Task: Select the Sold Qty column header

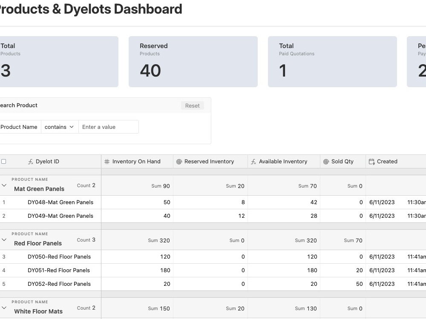Action: point(343,162)
